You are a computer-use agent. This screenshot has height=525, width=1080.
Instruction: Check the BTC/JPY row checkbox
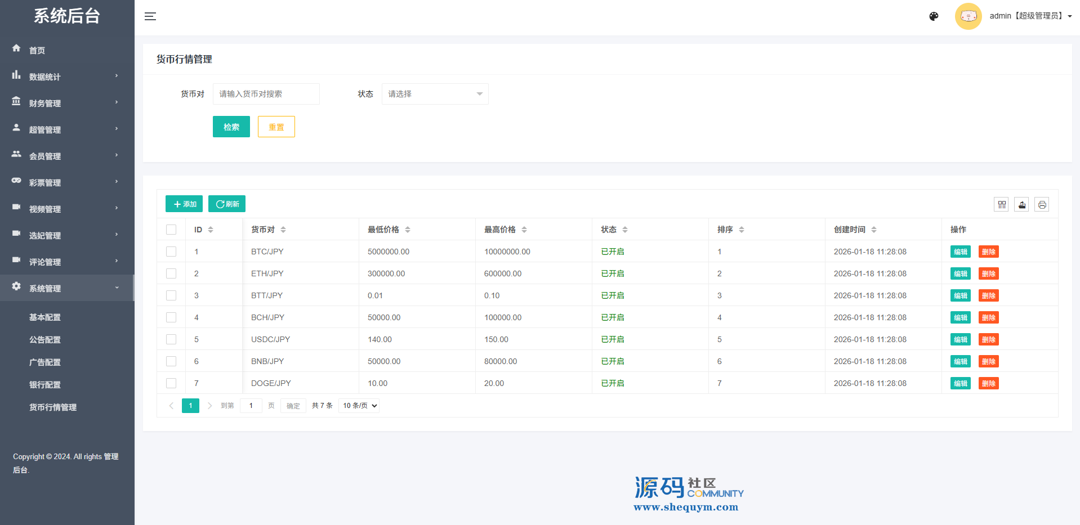pos(171,252)
